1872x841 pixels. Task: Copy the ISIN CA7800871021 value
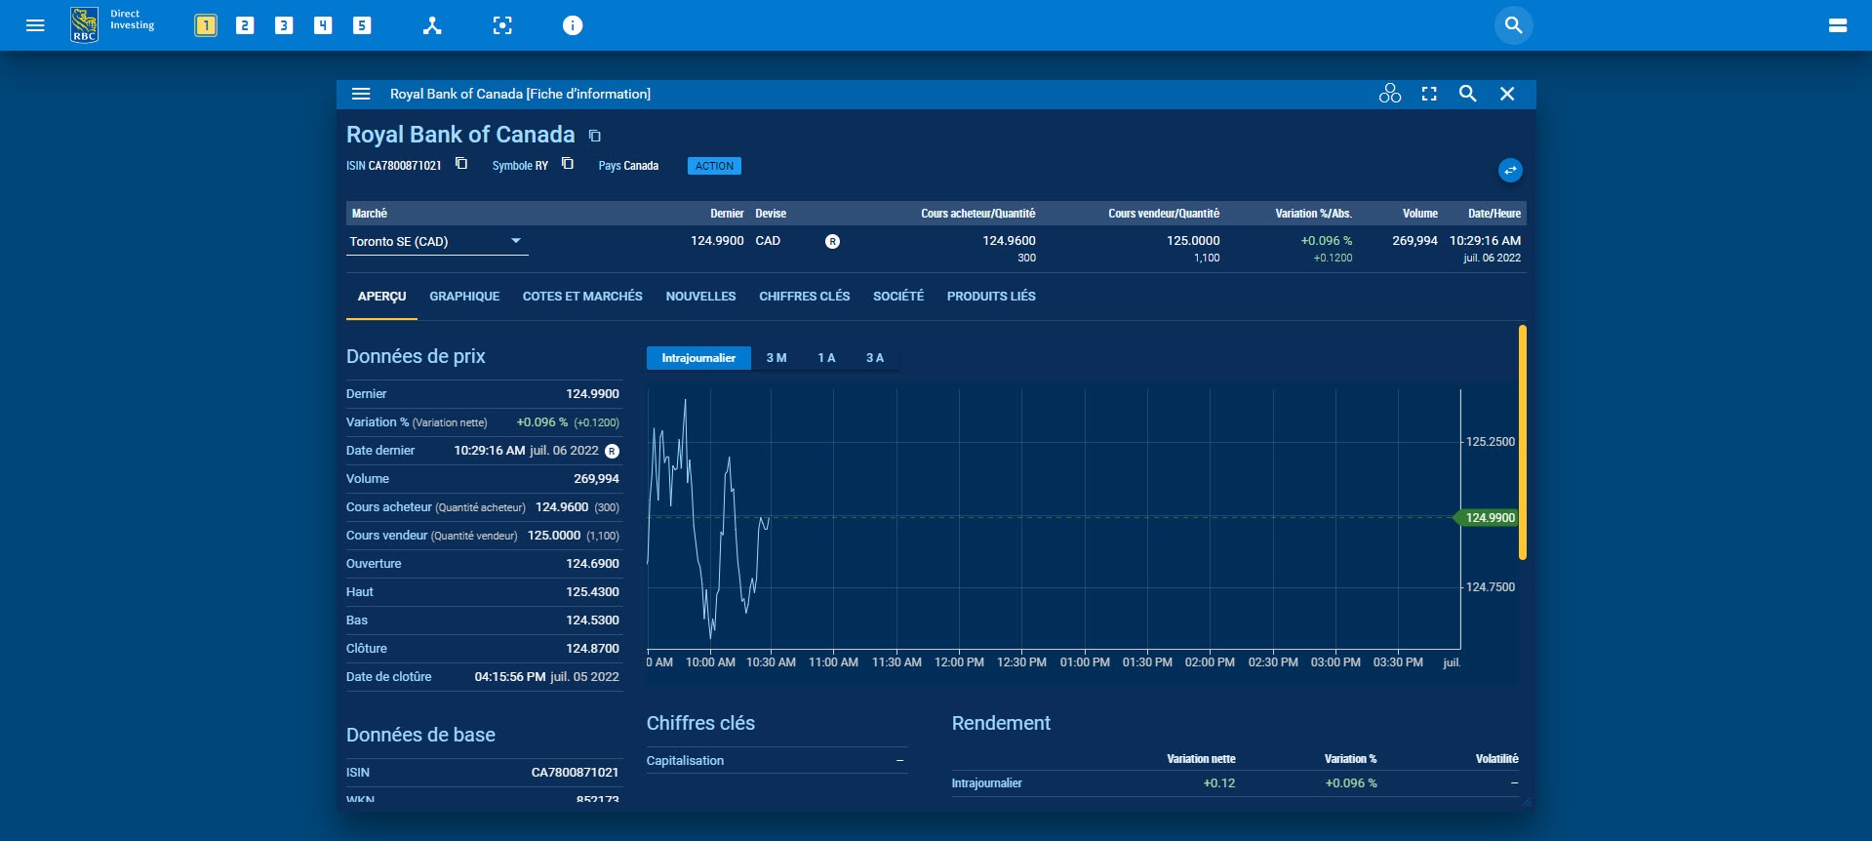pyautogui.click(x=461, y=164)
